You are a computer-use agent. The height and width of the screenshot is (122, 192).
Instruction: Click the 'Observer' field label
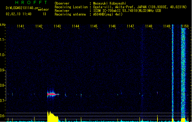coord(62,3)
